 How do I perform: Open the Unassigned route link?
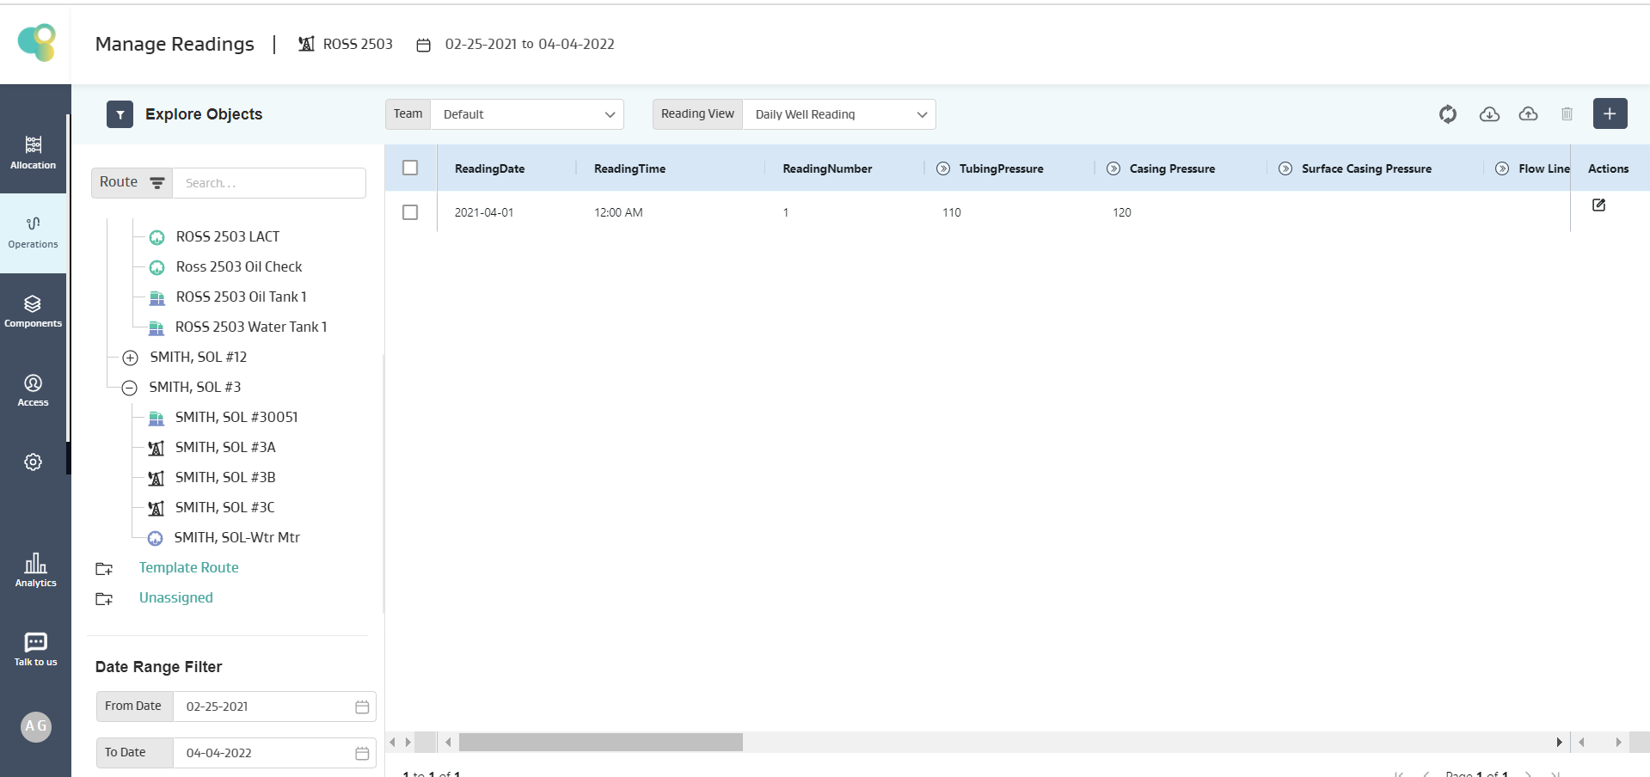[175, 598]
